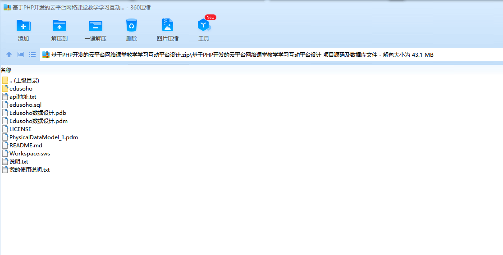503x255 pixels.
Task: Switch to list view icon
Action: (x=32, y=55)
